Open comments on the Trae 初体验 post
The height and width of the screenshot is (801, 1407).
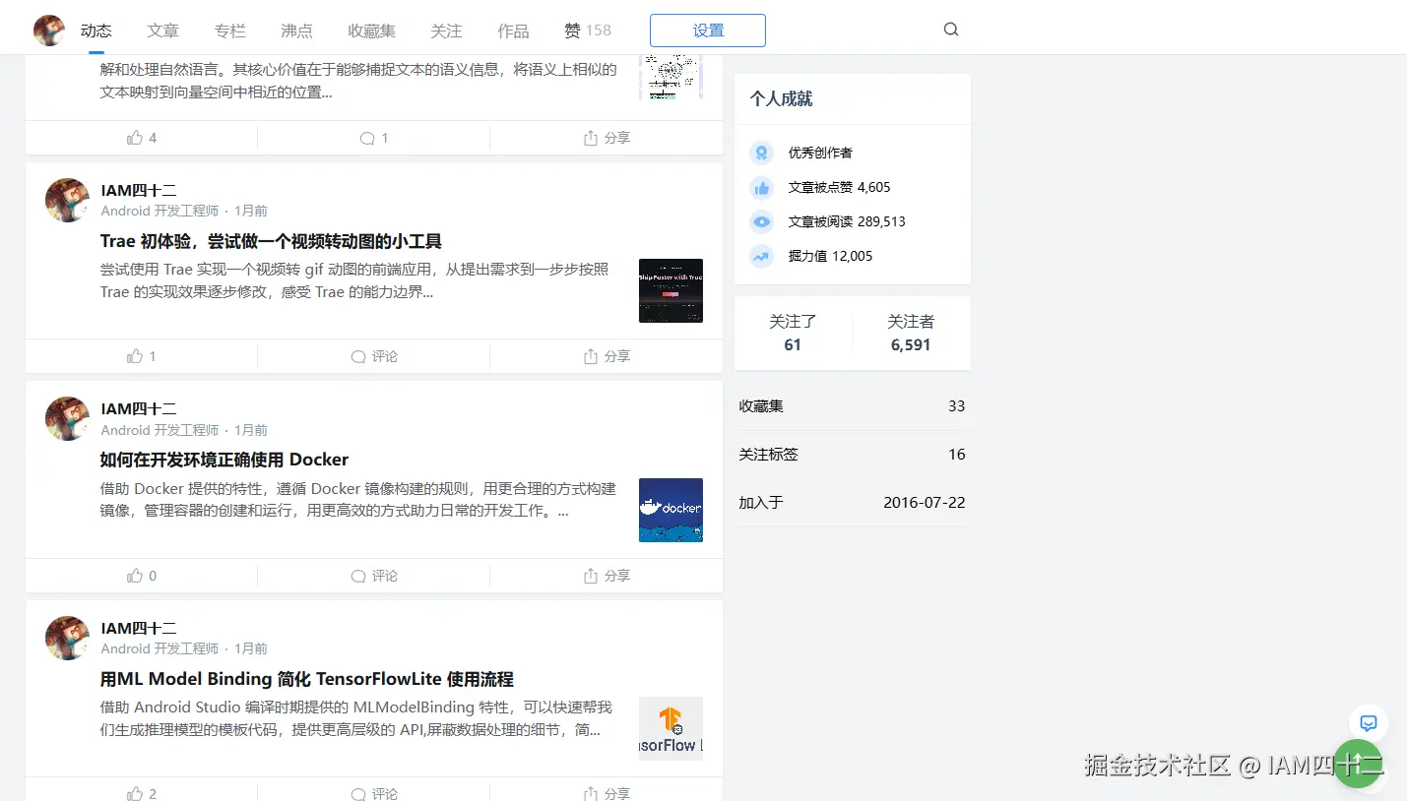pos(374,356)
